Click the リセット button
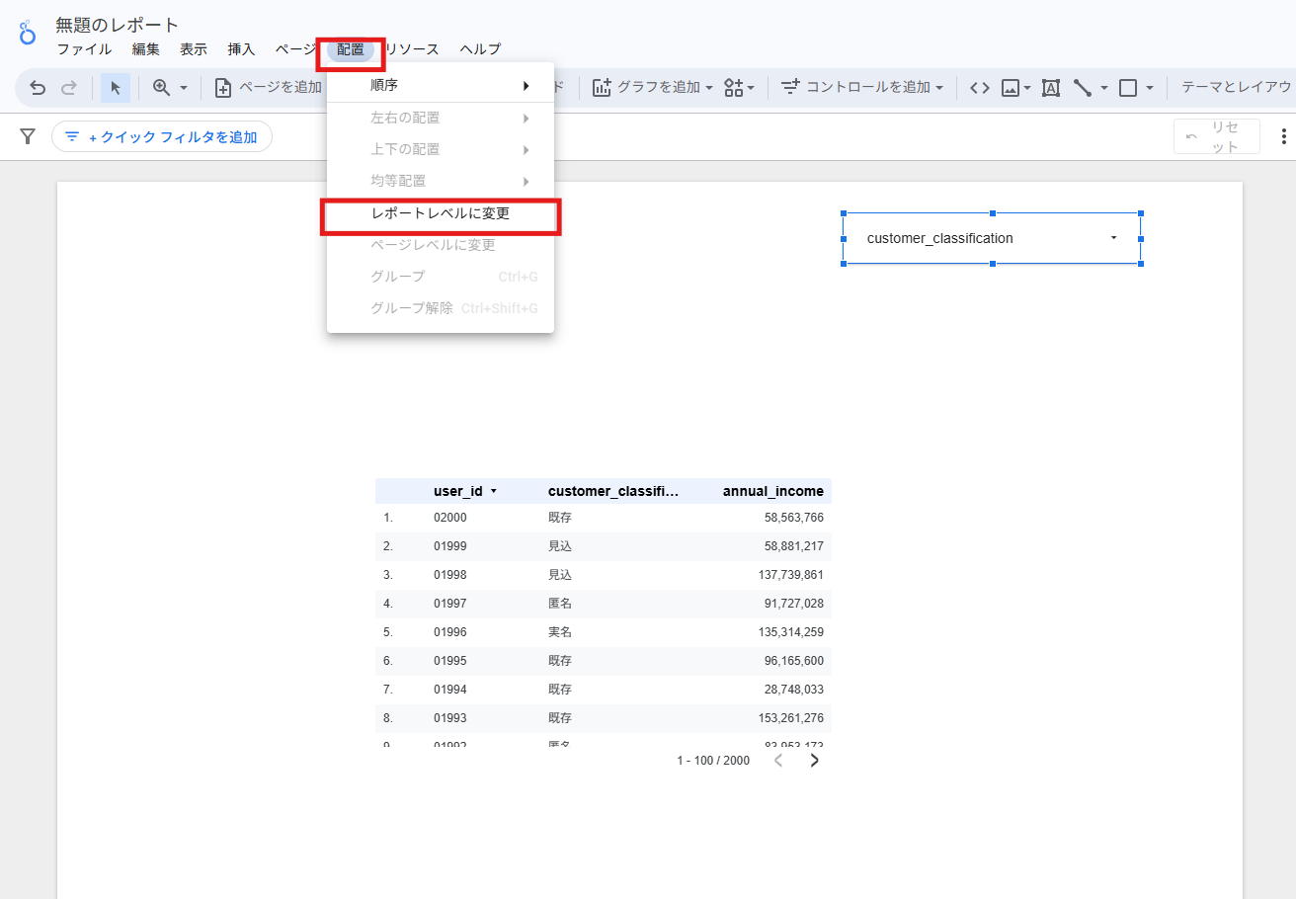The height and width of the screenshot is (899, 1296). 1217,136
